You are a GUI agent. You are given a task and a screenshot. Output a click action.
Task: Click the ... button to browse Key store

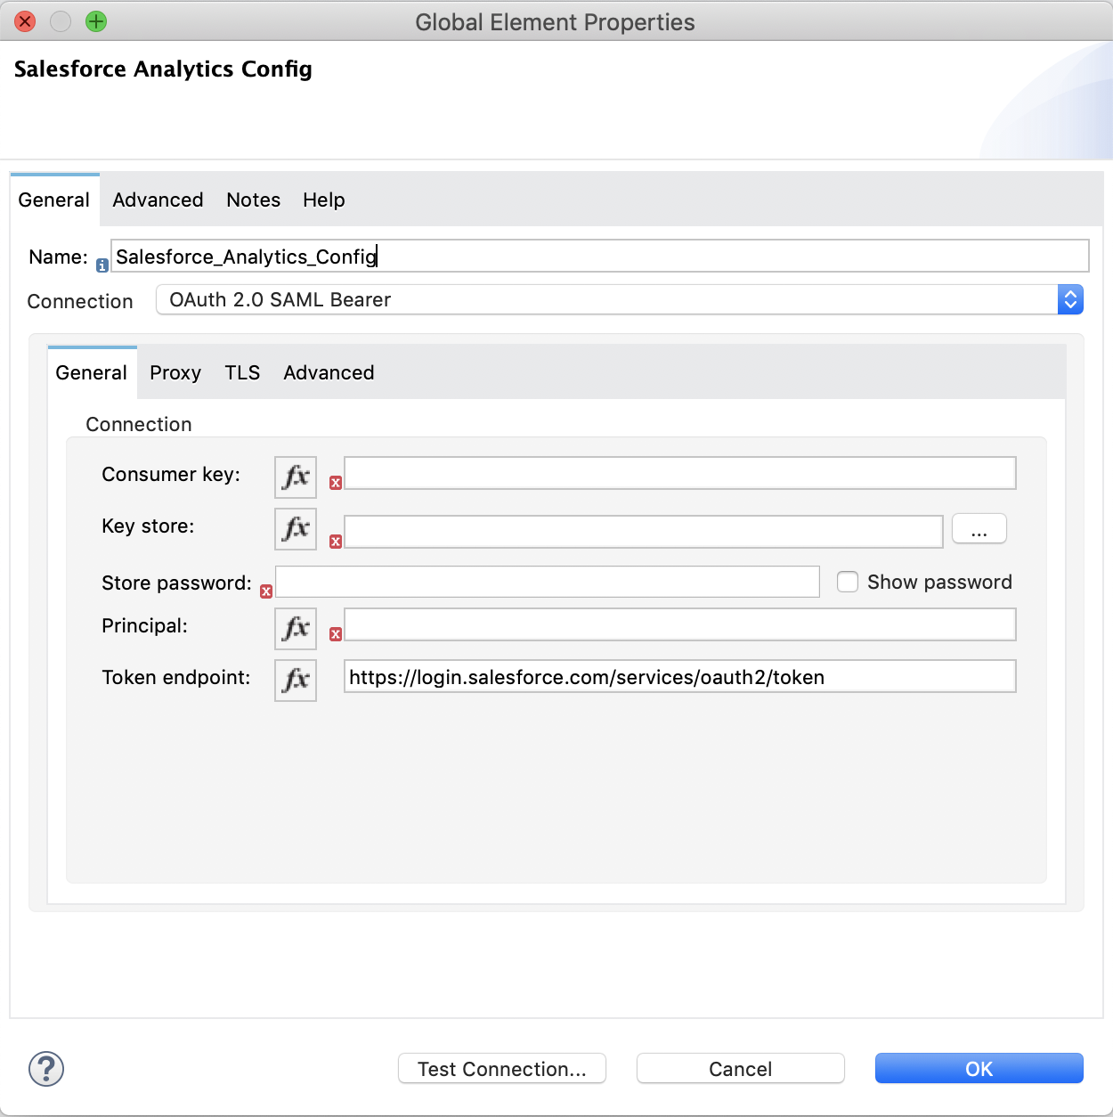979,528
